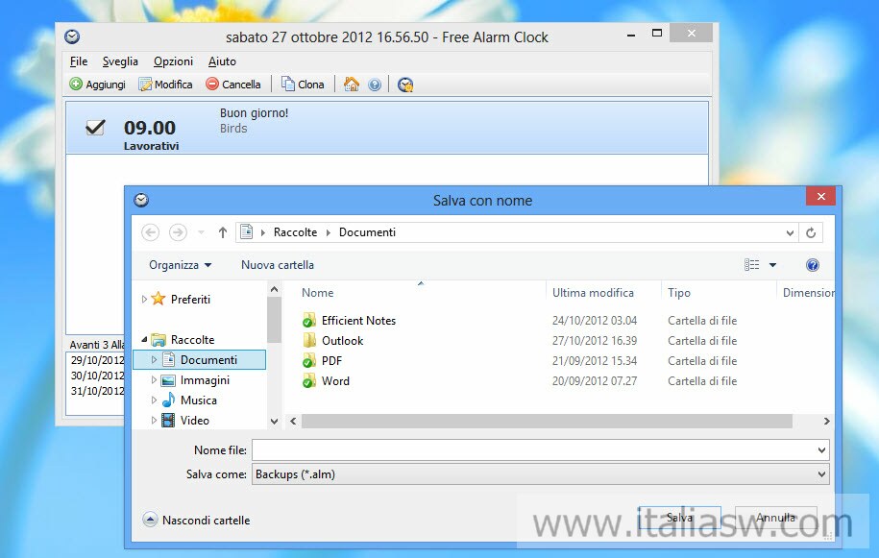Image resolution: width=879 pixels, height=558 pixels.
Task: Select Video library
Action: tap(194, 421)
